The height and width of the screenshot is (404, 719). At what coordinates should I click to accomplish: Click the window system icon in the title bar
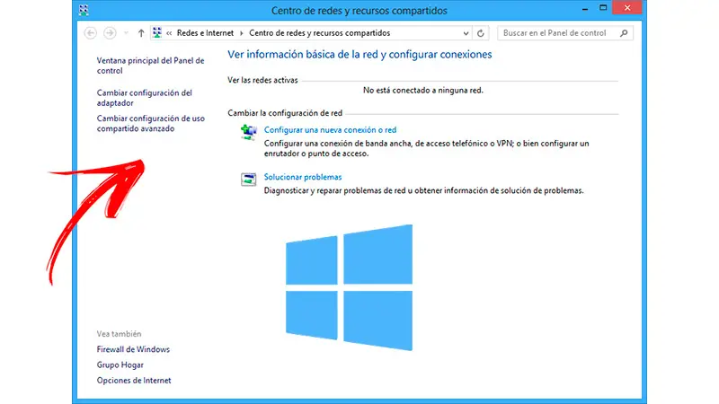[x=84, y=10]
